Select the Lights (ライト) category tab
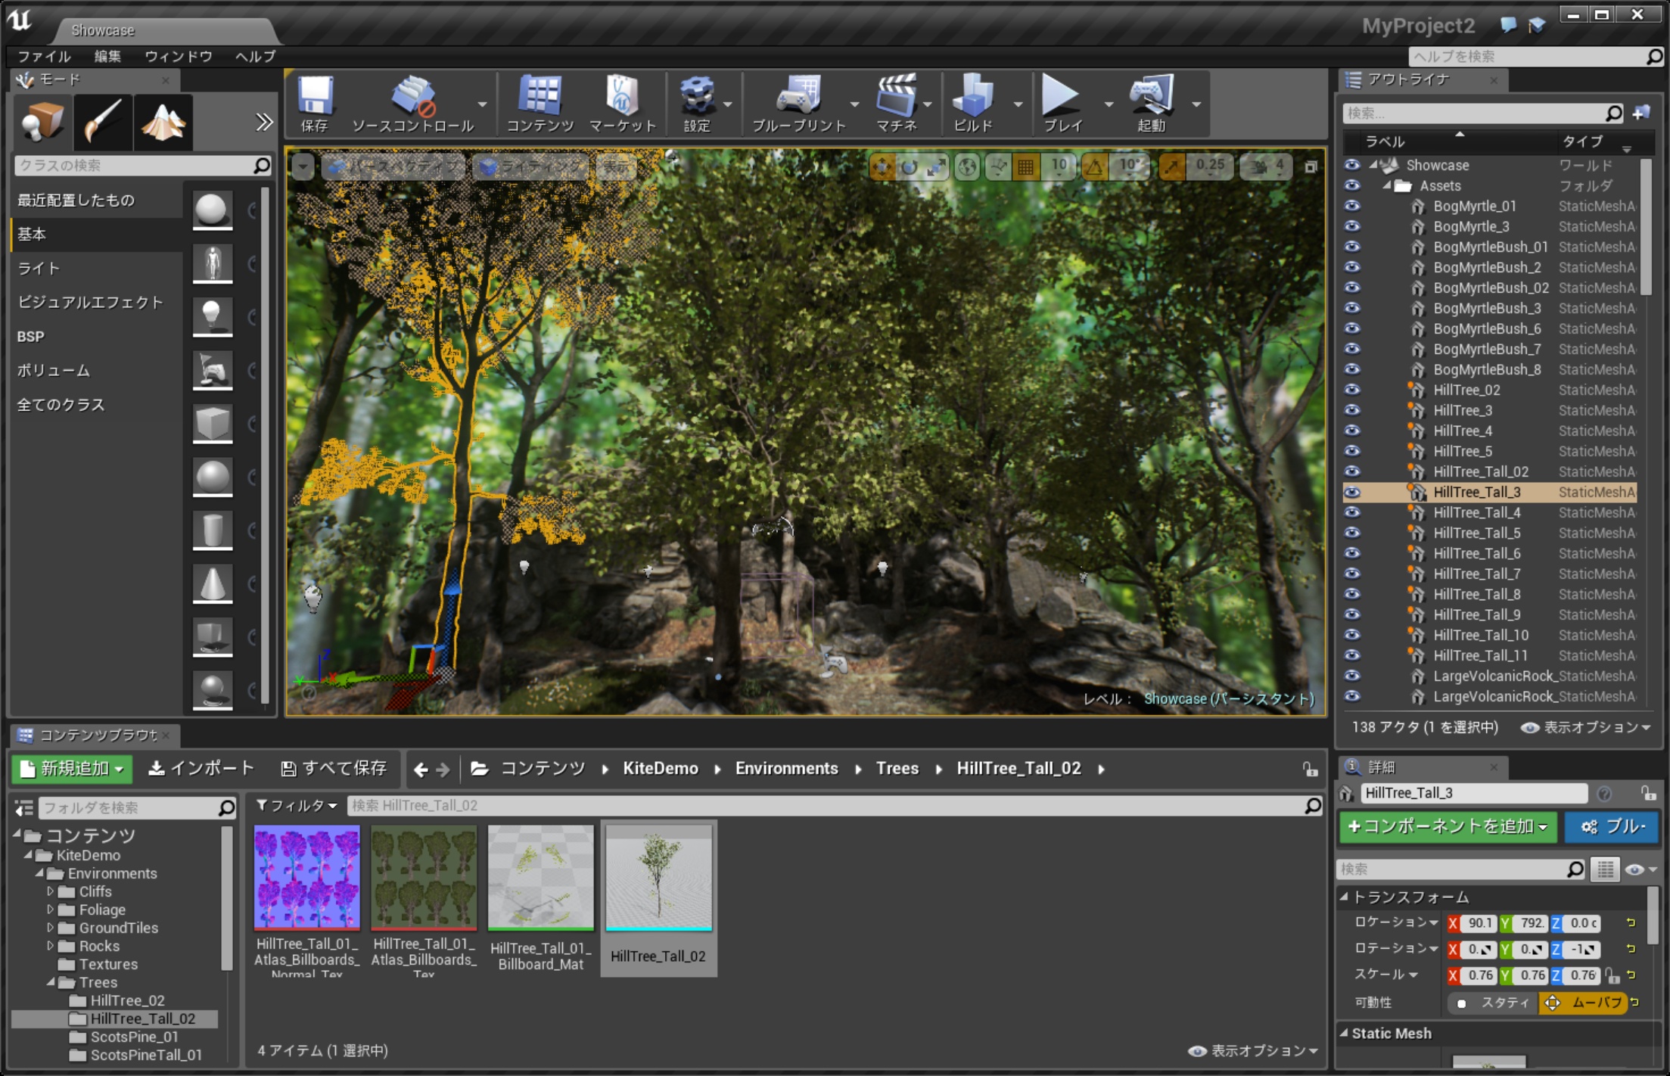1670x1076 pixels. 39,269
